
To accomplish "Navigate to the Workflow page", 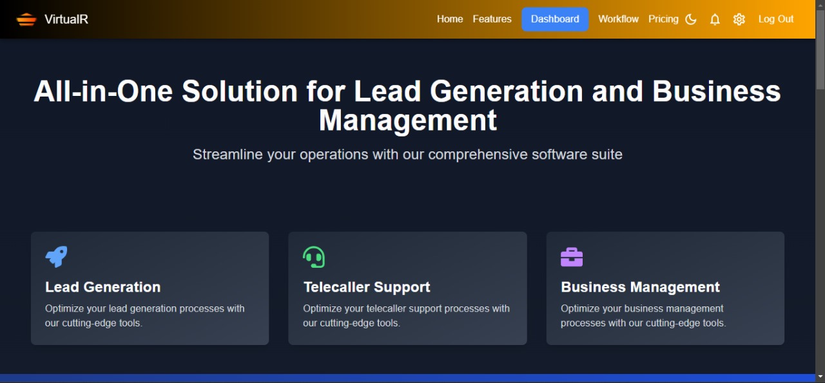I will tap(618, 19).
